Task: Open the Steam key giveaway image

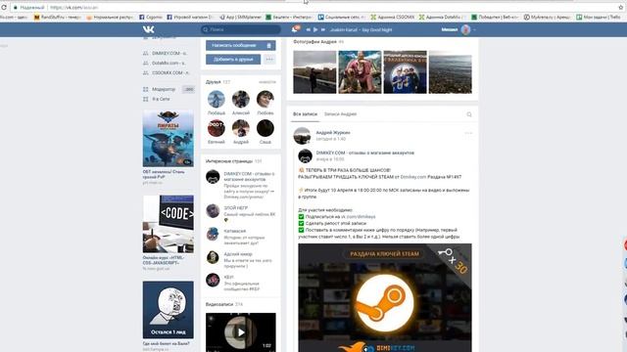Action: coord(385,297)
